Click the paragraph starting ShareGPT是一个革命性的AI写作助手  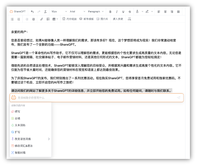96,55
